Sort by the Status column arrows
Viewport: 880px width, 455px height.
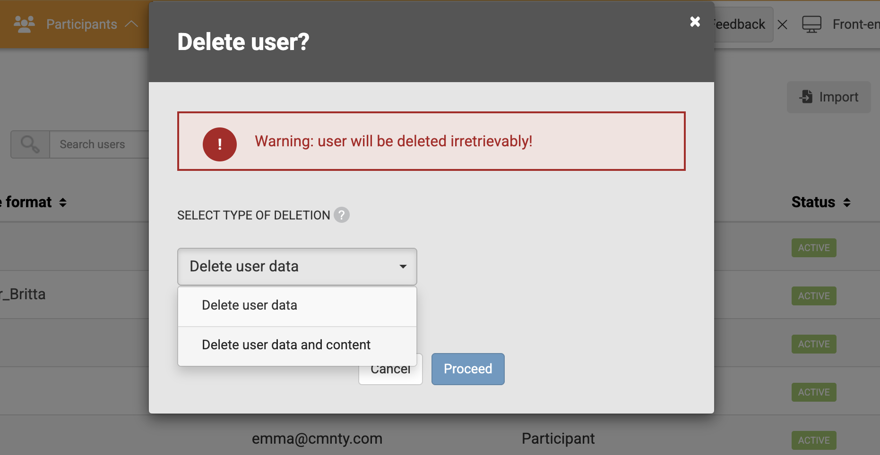[x=847, y=202]
